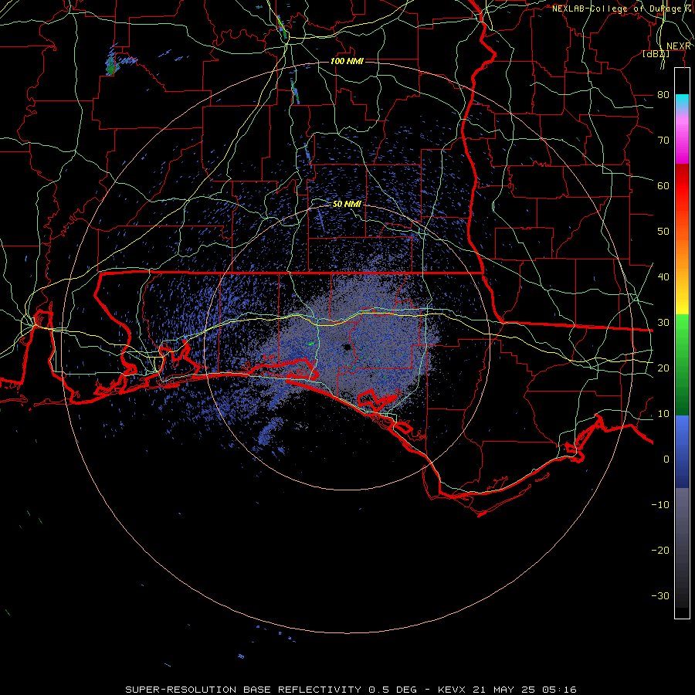The height and width of the screenshot is (695, 695).
Task: Click the 10 value on the dBZ scale
Action: click(663, 414)
